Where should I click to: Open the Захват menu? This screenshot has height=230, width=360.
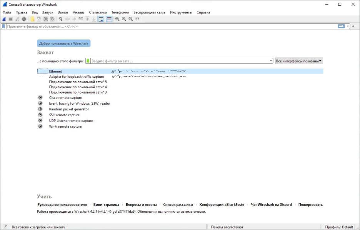[x=63, y=12]
